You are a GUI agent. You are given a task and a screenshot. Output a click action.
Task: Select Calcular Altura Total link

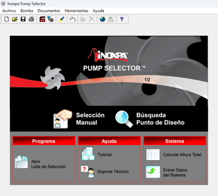point(182,154)
